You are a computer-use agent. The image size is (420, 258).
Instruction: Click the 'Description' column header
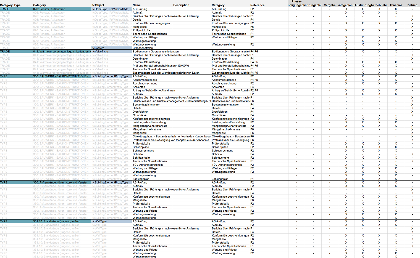(181, 5)
